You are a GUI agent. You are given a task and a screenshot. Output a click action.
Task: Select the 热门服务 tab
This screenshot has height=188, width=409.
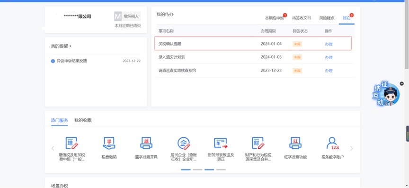pos(60,120)
